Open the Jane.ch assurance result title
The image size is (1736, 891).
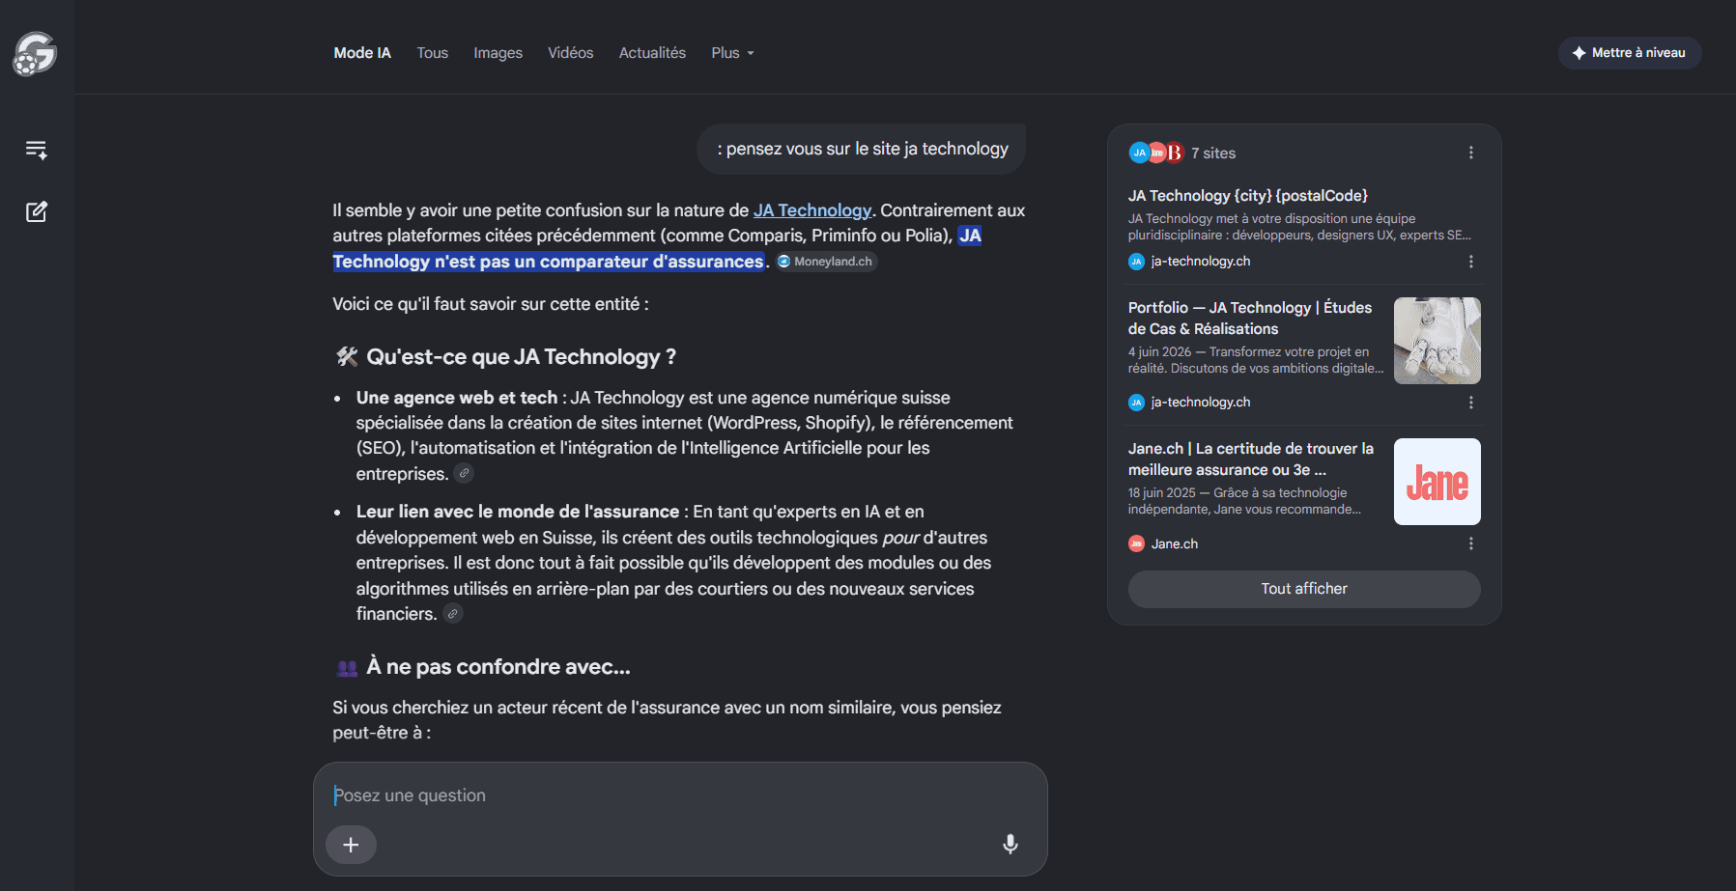coord(1251,459)
